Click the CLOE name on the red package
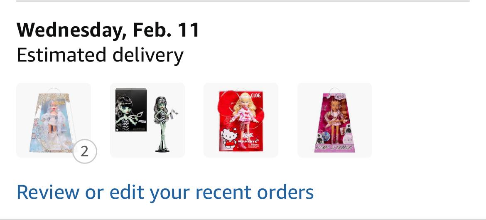Screen dimensions: 486x220 pyautogui.click(x=256, y=95)
